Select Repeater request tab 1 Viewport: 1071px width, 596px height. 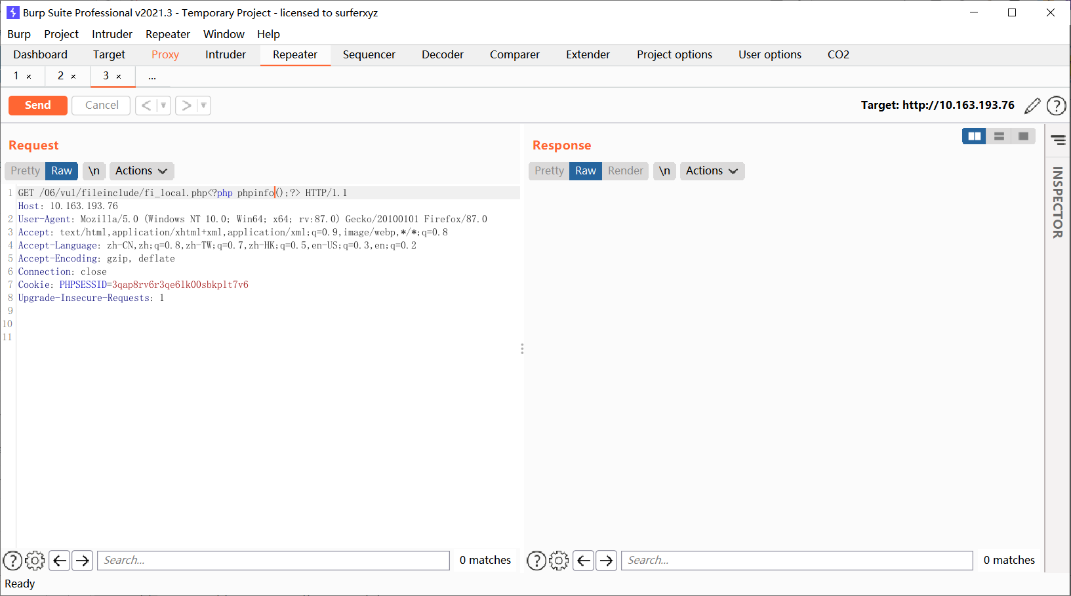16,76
